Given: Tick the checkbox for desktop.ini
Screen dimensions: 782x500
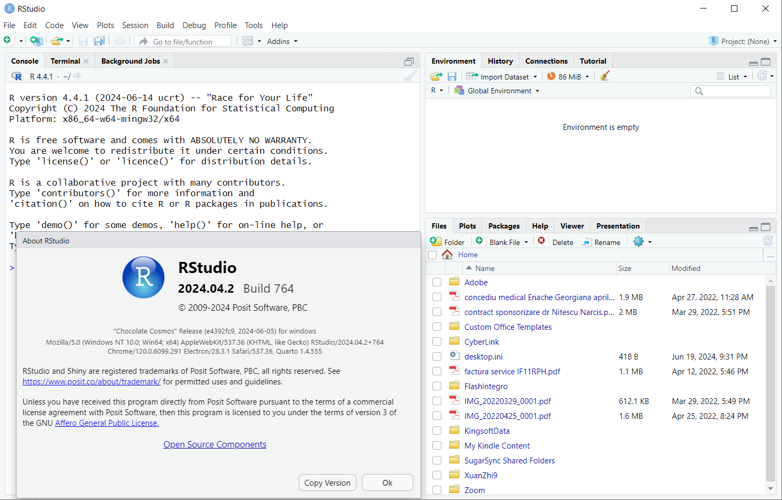Looking at the screenshot, I should tap(437, 356).
